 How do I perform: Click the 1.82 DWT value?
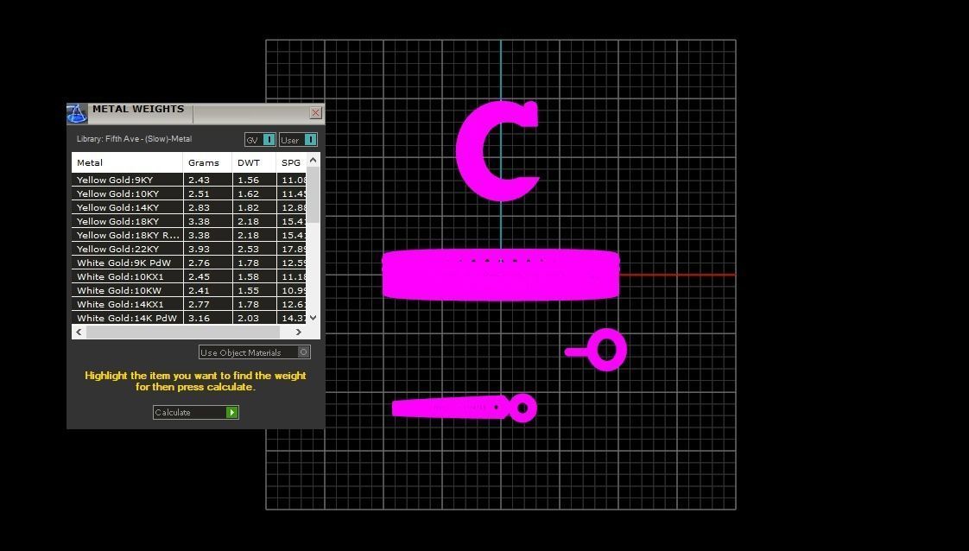pos(249,207)
